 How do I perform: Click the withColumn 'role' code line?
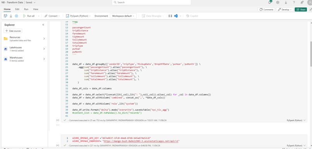point(105,104)
